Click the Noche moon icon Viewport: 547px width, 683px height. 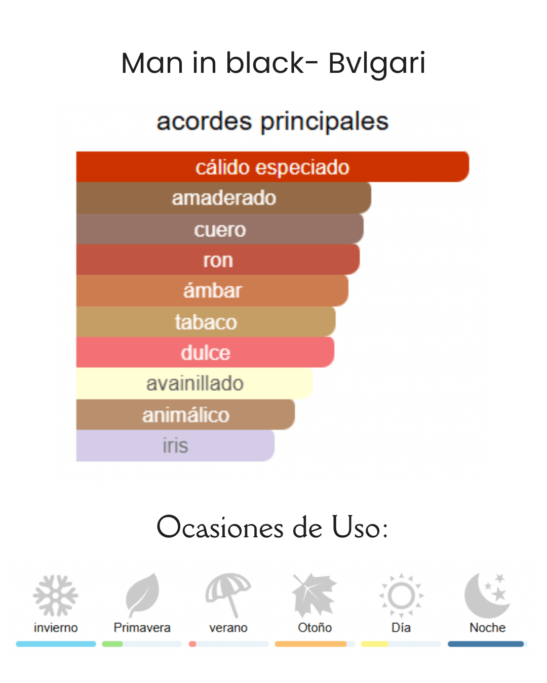(487, 595)
